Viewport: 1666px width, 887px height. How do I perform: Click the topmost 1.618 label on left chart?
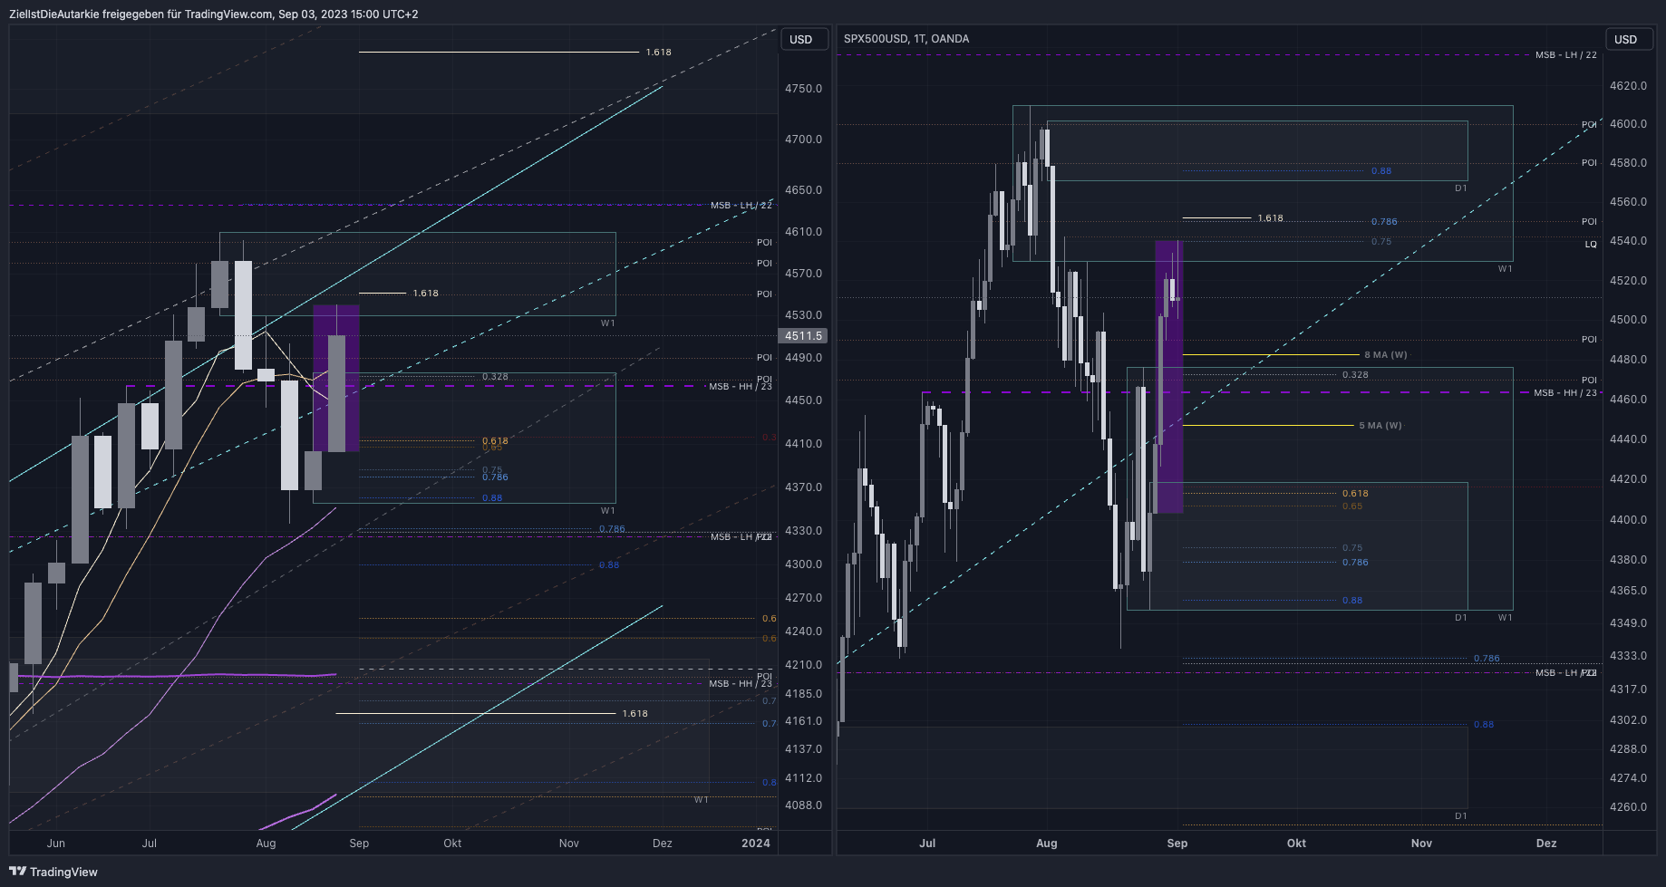659,53
